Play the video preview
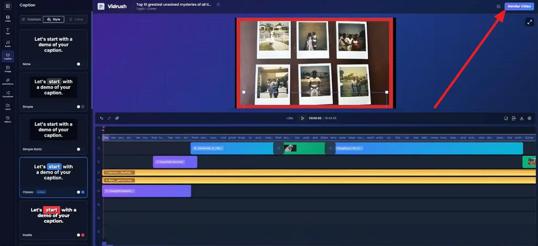The height and width of the screenshot is (246, 538). [302, 118]
